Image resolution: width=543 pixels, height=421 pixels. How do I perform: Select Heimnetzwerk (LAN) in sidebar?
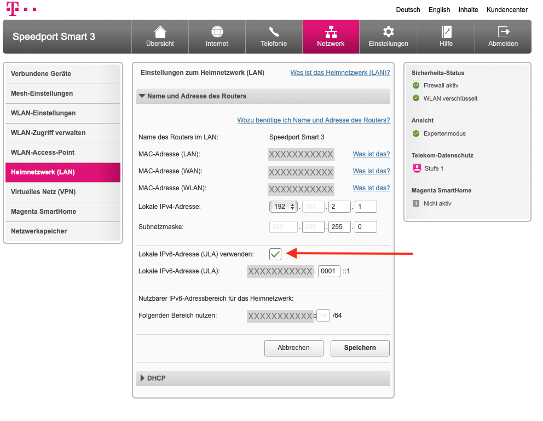63,172
